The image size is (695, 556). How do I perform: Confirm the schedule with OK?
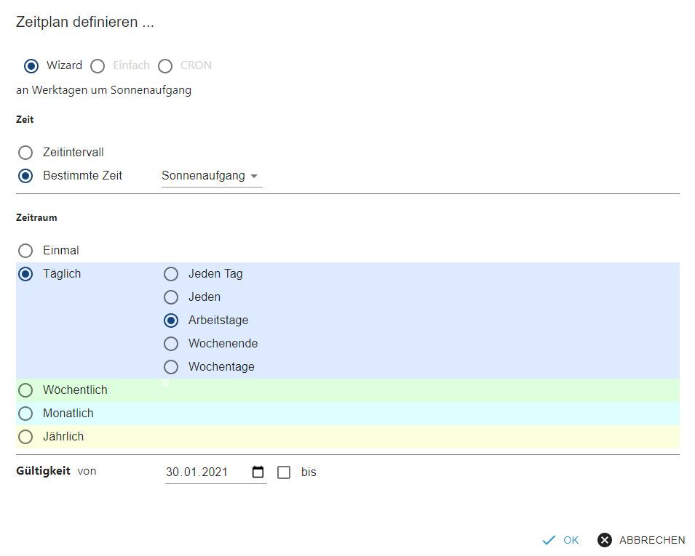pos(560,540)
